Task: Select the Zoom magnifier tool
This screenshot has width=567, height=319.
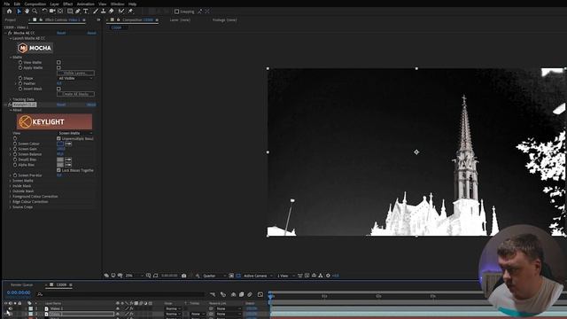Action: coord(35,12)
